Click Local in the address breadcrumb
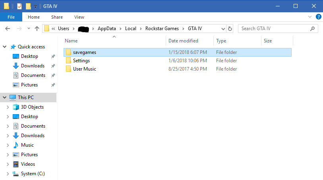 point(131,29)
